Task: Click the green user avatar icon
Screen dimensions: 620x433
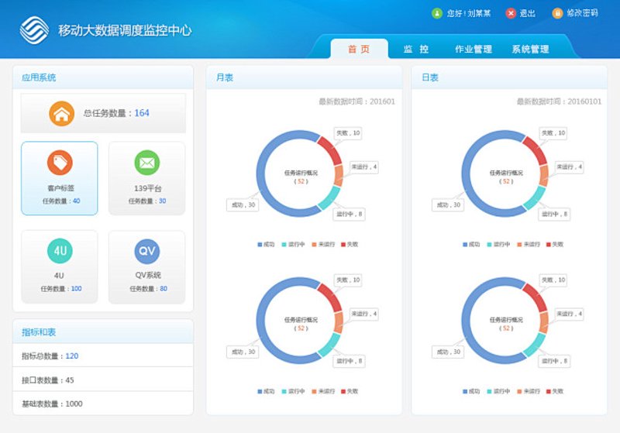Action: 436,13
